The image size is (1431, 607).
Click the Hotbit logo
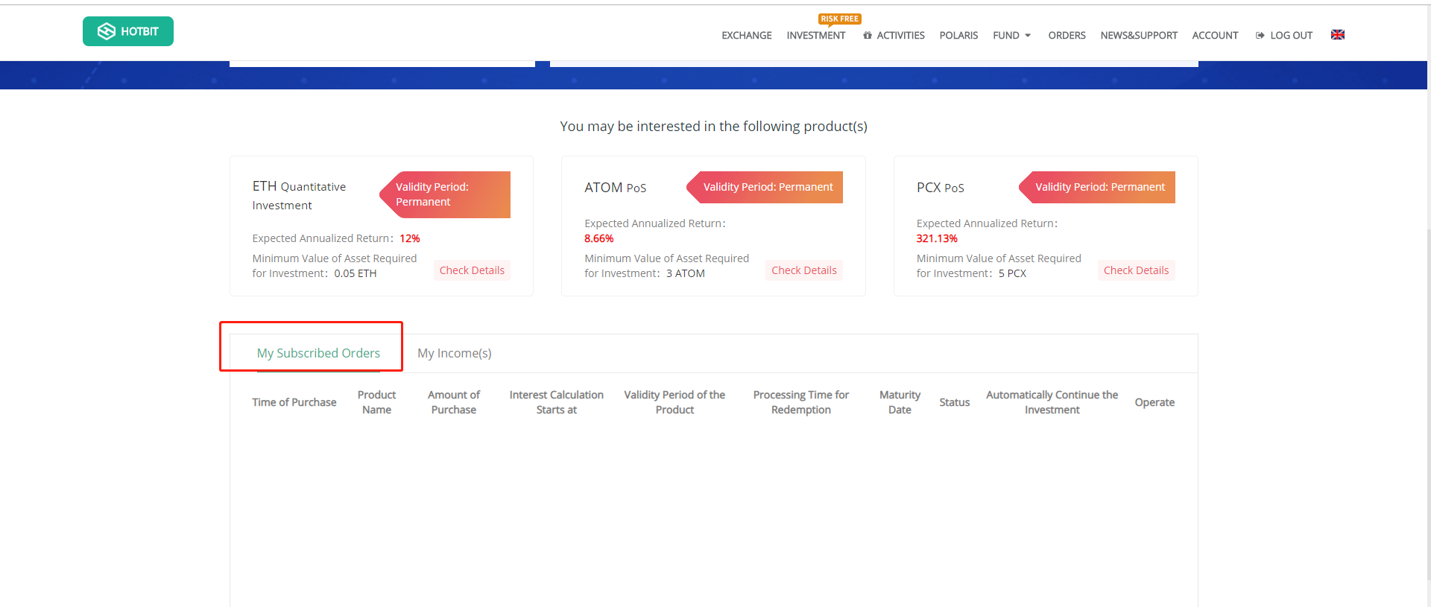click(x=128, y=31)
